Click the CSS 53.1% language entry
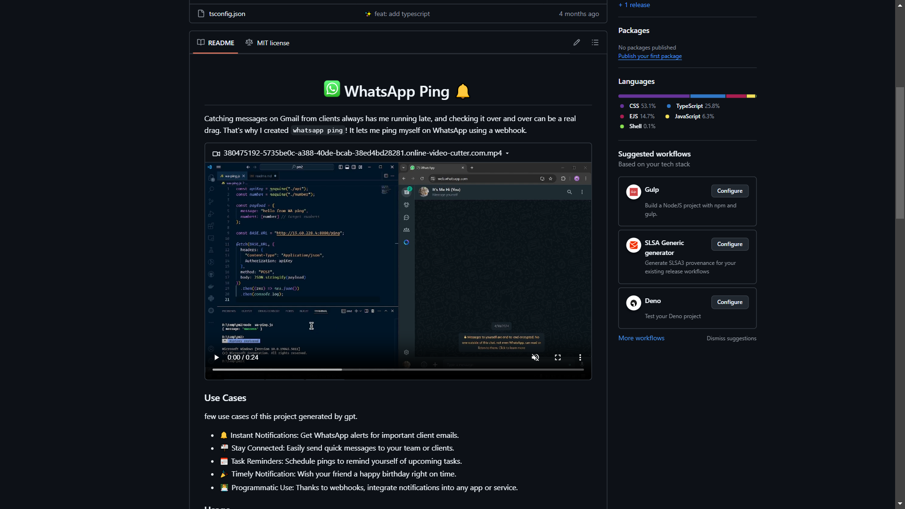905x509 pixels. click(x=638, y=106)
